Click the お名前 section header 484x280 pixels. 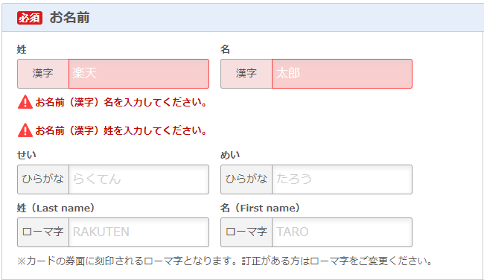(69, 18)
